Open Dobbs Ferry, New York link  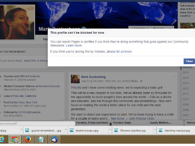(24, 102)
